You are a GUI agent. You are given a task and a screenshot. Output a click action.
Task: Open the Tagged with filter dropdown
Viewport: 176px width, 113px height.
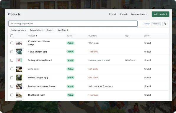tap(36, 30)
